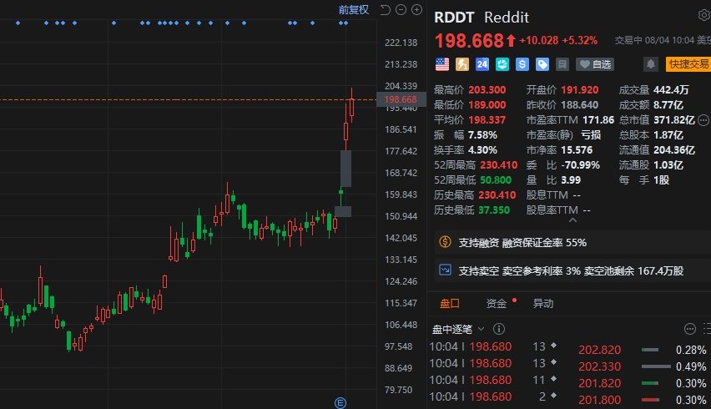Click the US flag market icon
This screenshot has height=409, width=711.
tap(442, 64)
